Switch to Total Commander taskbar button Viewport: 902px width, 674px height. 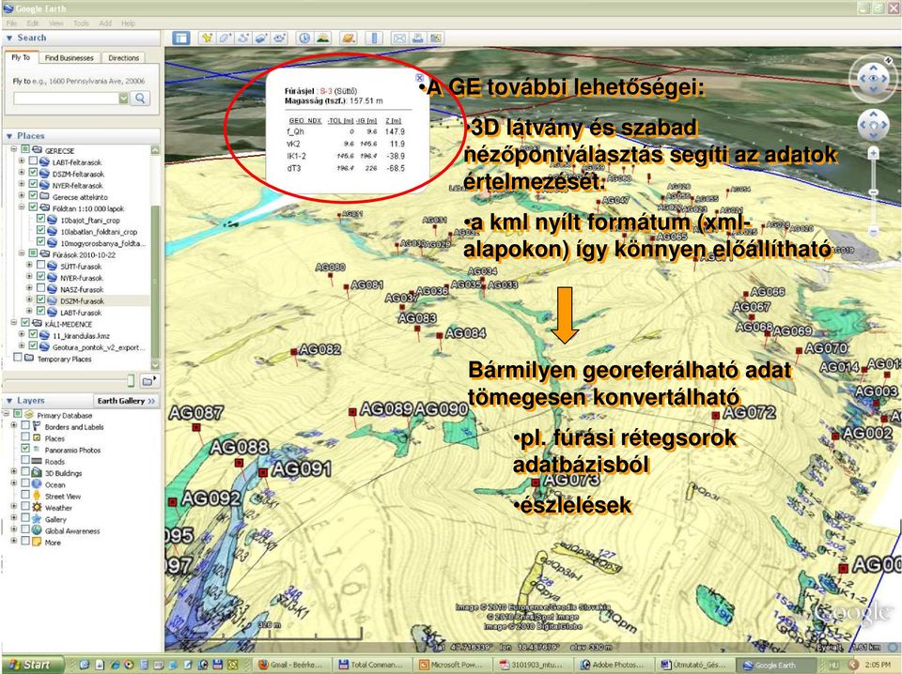371,665
